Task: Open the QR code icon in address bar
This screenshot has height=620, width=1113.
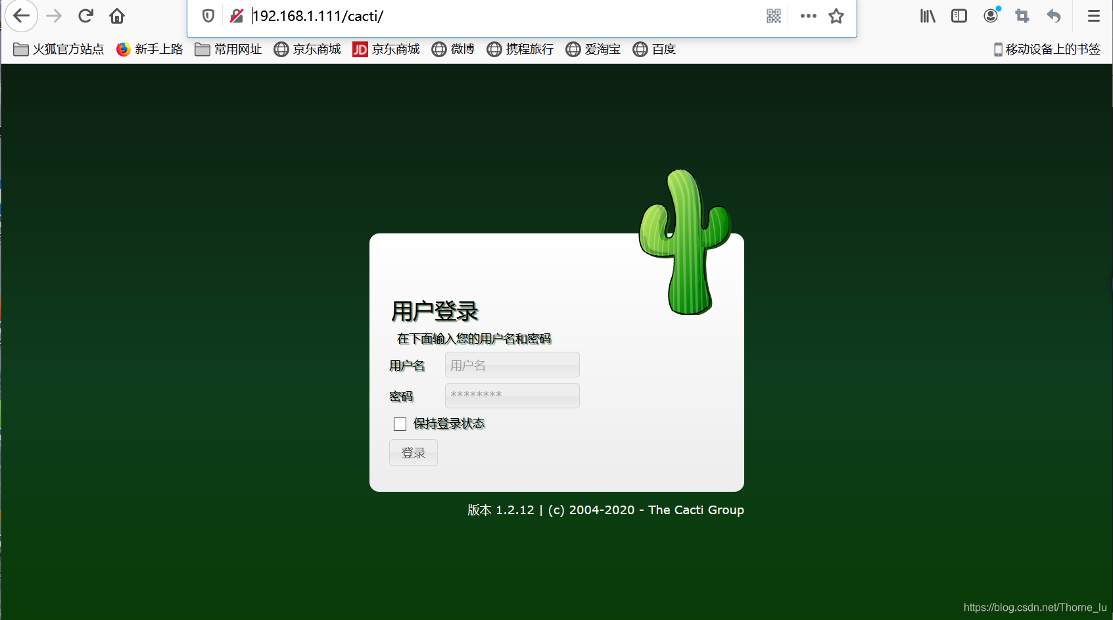Action: pyautogui.click(x=774, y=16)
